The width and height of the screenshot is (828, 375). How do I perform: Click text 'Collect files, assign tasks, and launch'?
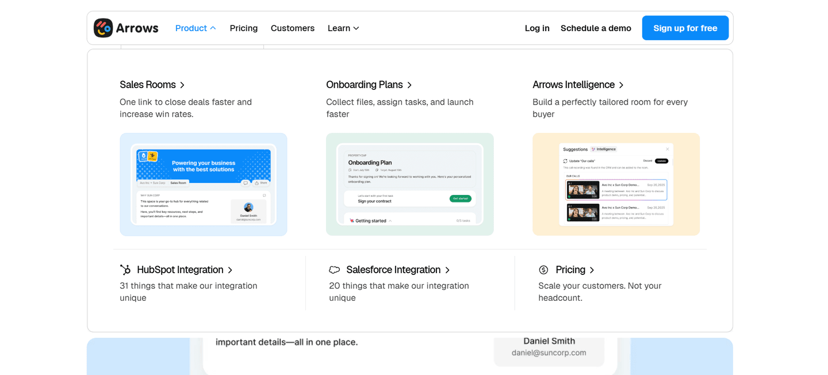400,102
